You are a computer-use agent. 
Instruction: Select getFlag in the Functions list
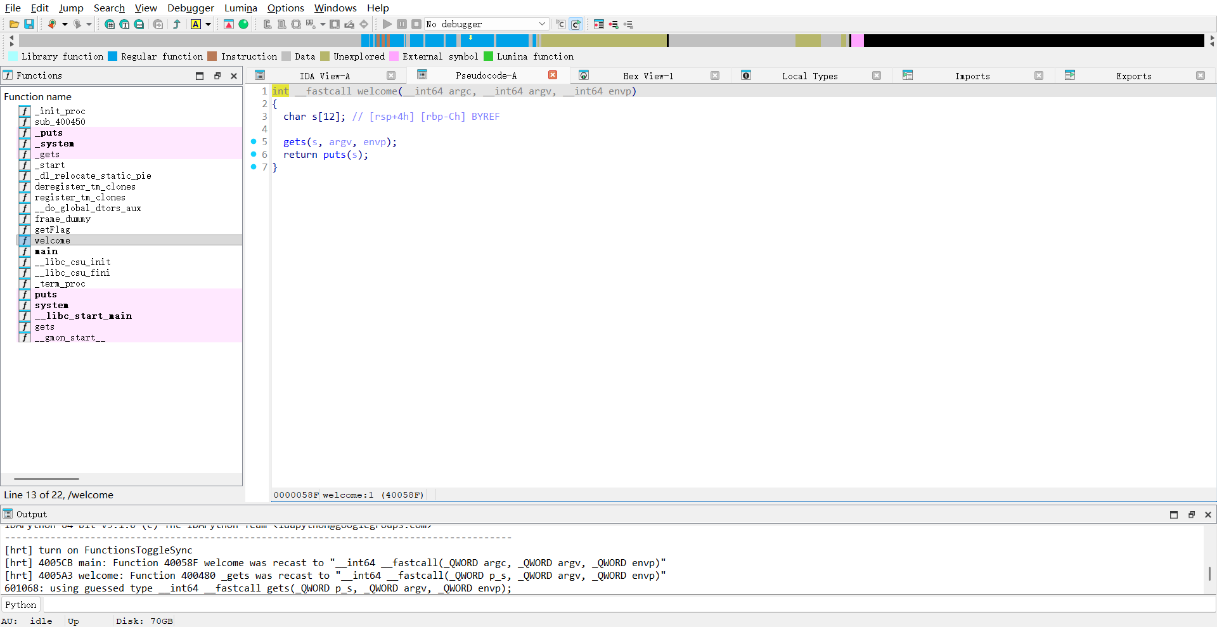52,229
